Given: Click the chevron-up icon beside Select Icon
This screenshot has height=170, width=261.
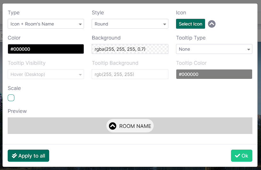Looking at the screenshot, I should (x=212, y=24).
